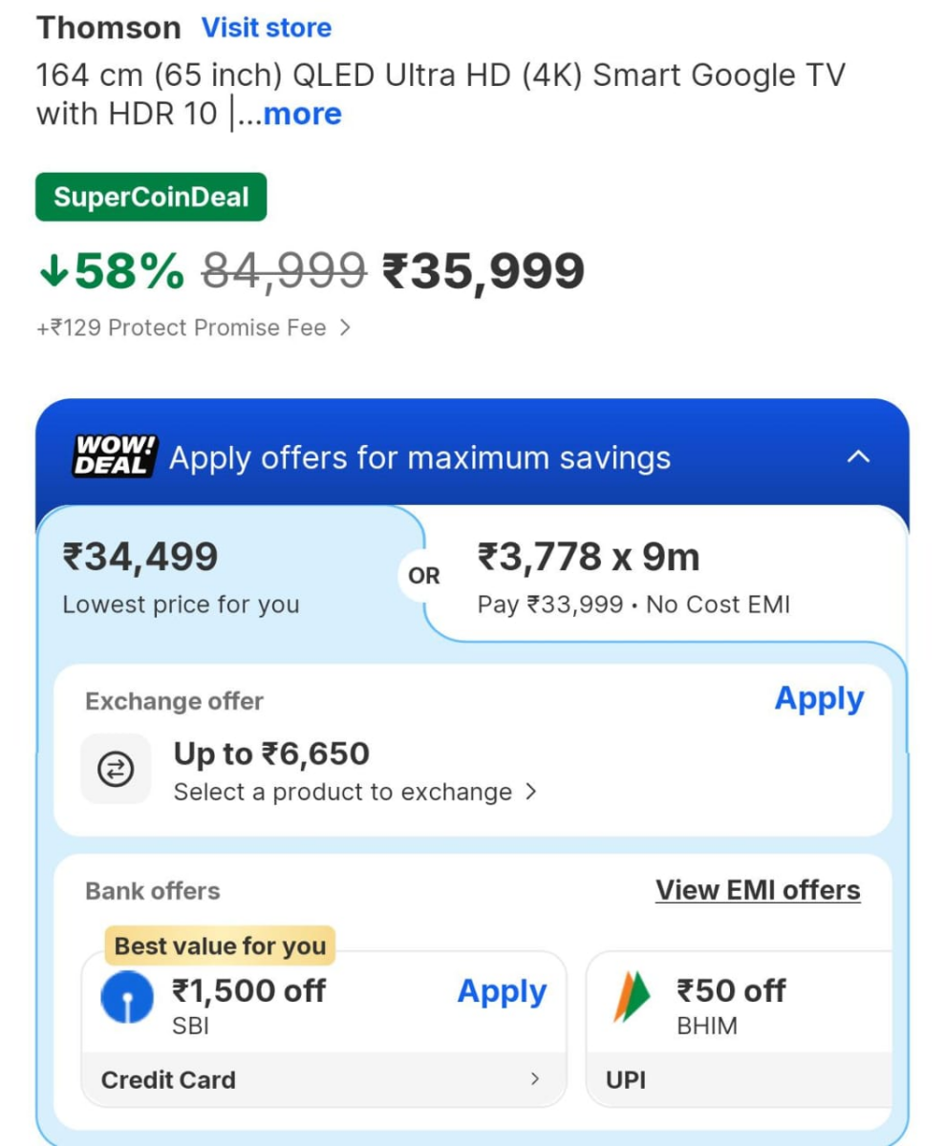
Task: Click the BHIM app logo icon
Action: coord(630,996)
